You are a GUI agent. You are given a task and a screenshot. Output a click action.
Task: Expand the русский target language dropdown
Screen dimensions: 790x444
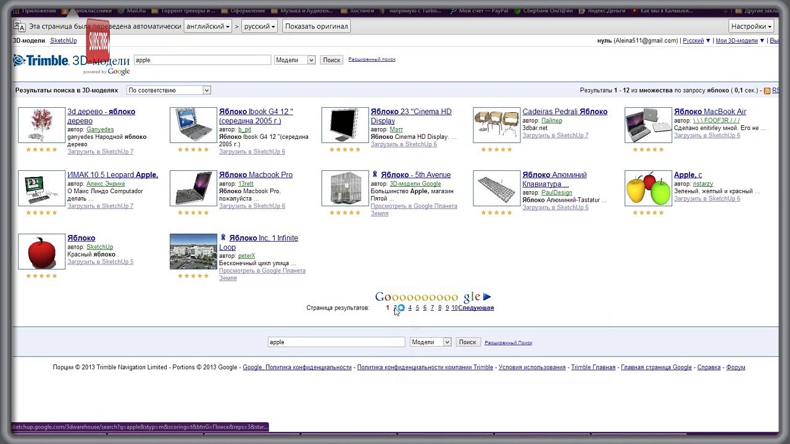[259, 27]
